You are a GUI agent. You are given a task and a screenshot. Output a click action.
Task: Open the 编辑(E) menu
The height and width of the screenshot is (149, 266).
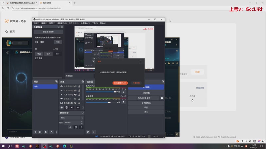pos(44,23)
